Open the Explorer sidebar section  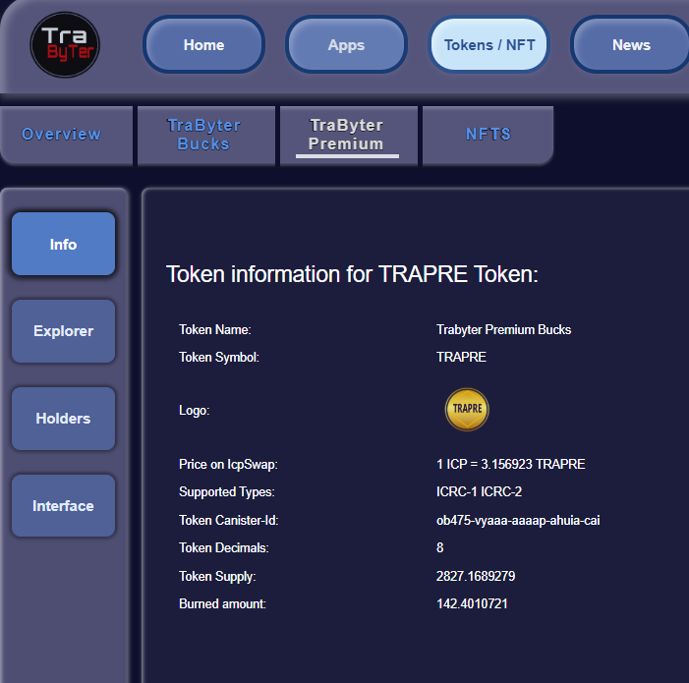[63, 331]
